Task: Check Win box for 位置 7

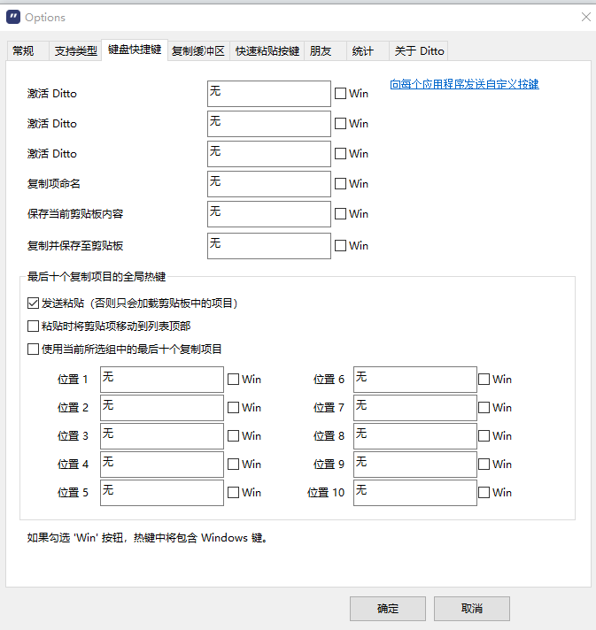Action: click(484, 407)
